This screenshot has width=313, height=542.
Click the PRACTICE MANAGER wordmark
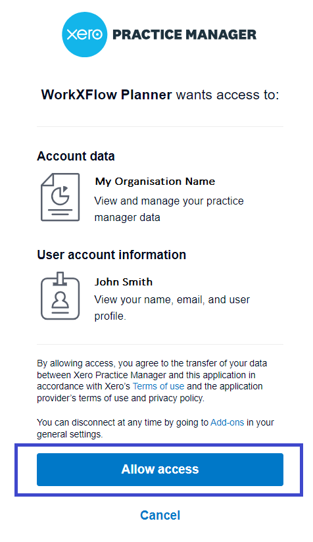(185, 35)
